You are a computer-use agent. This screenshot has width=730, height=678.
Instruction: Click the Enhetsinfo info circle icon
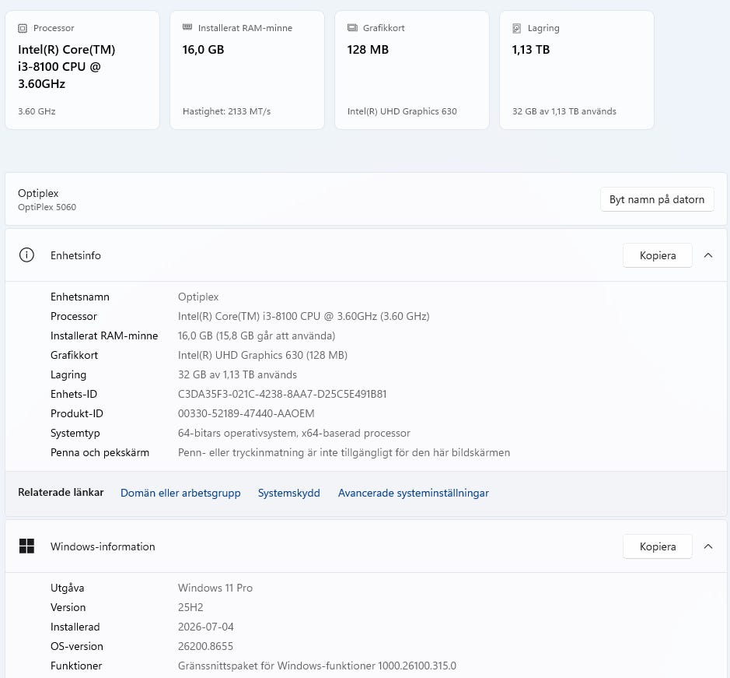click(26, 255)
